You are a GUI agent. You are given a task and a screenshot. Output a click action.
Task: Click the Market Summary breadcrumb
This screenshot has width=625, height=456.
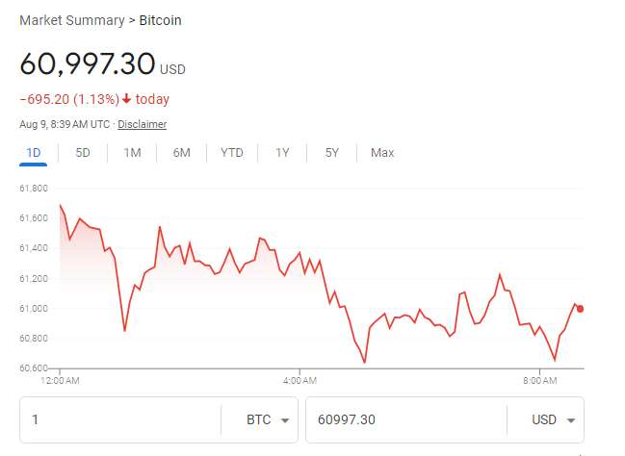coord(64,20)
